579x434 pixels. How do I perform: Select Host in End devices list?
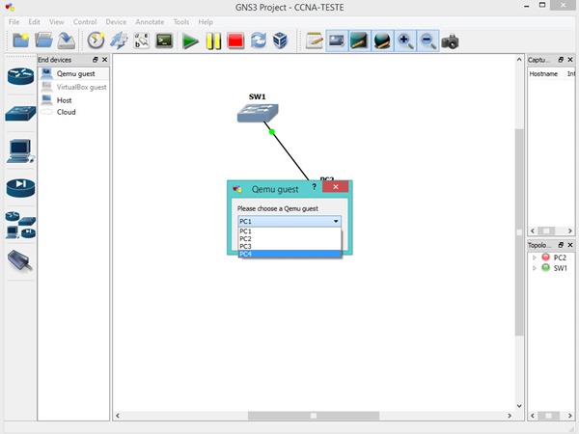tap(73, 100)
